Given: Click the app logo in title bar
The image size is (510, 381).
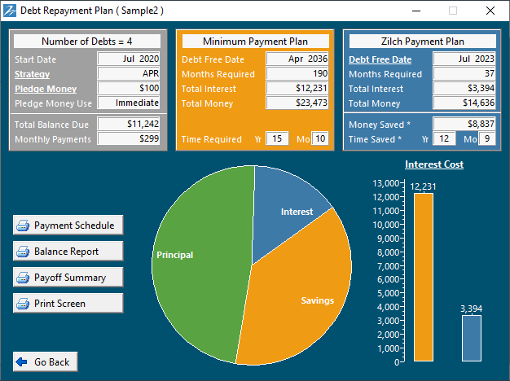Looking at the screenshot, I should 10,11.
